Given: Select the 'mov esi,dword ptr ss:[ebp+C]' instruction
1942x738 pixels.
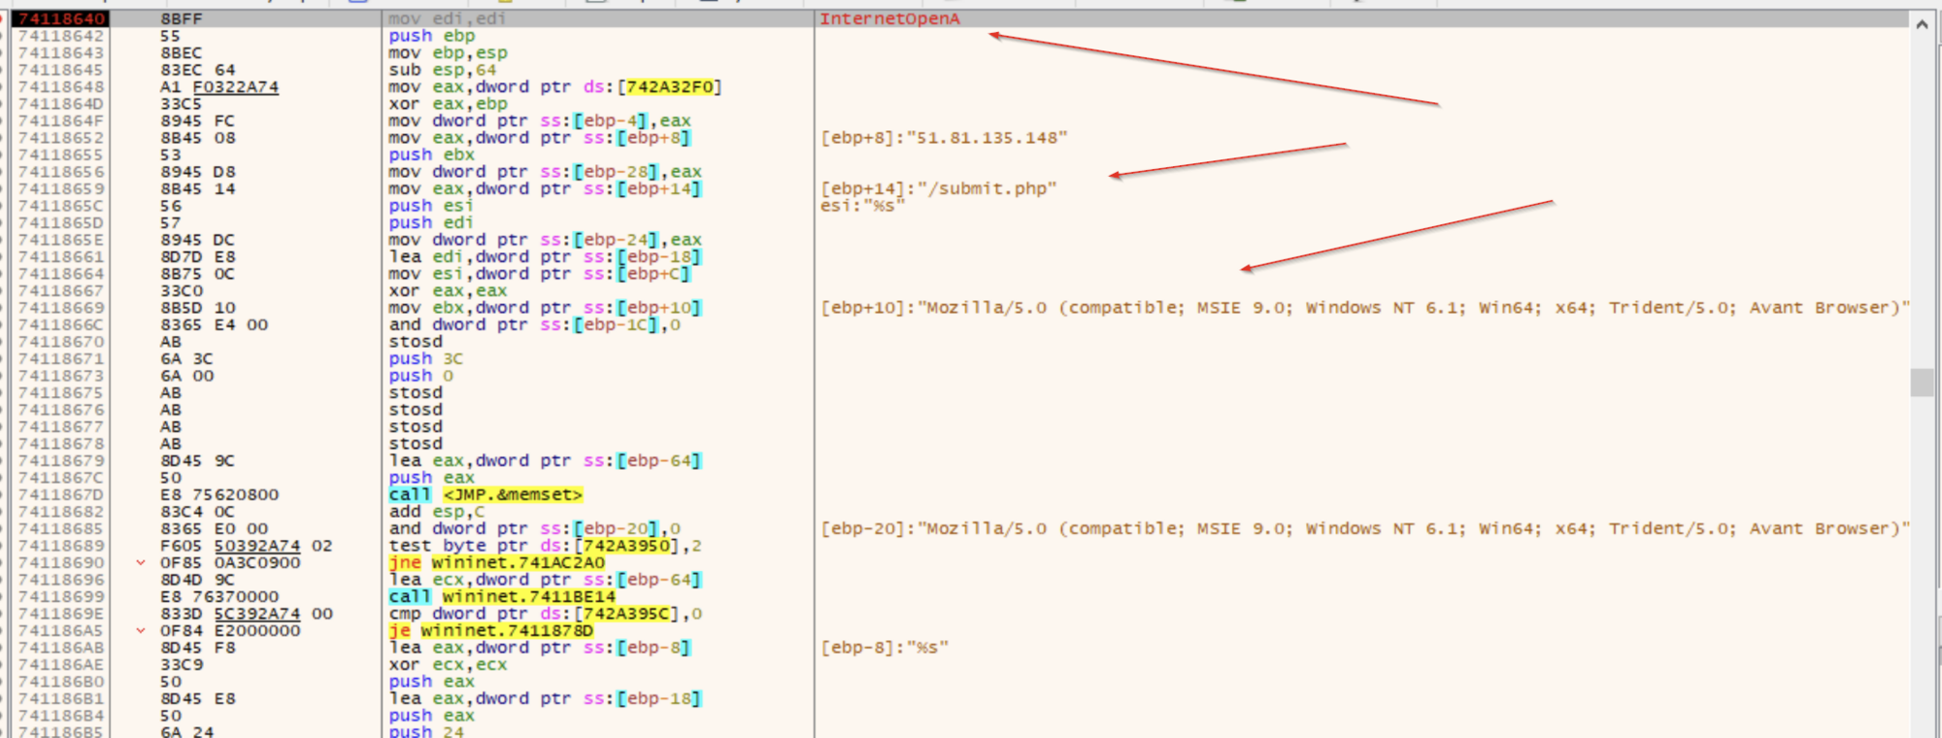Looking at the screenshot, I should pos(540,274).
